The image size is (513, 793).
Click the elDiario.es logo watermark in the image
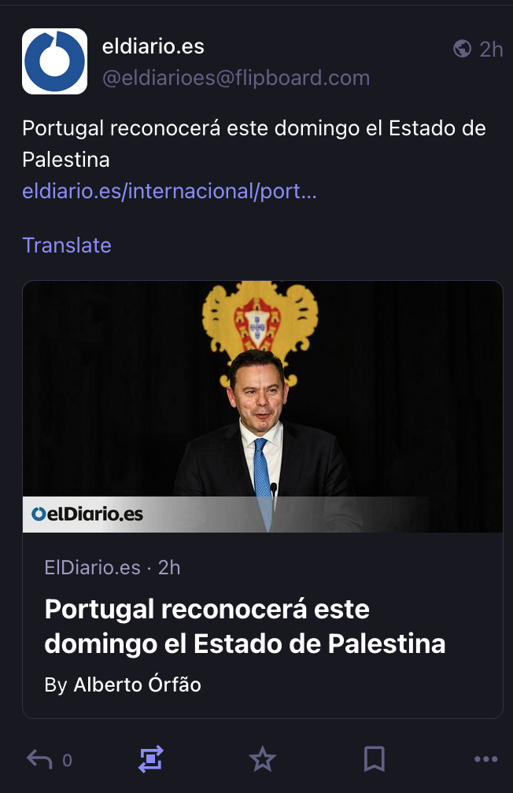[87, 515]
